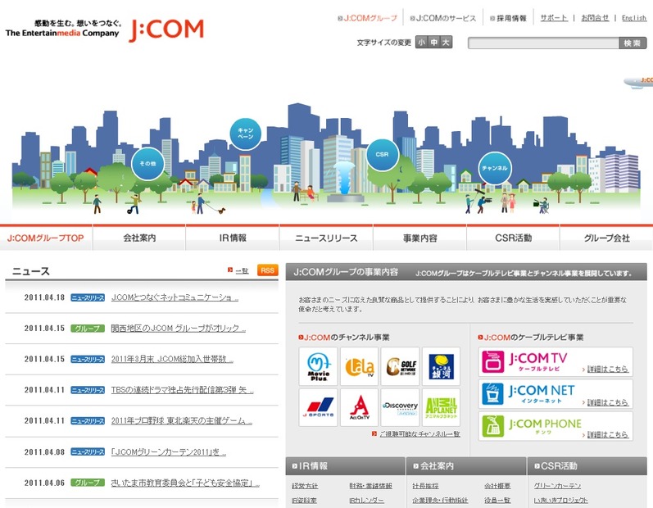This screenshot has height=508, width=653.
Task: Open the Act On TV channel logo
Action: (x=359, y=407)
